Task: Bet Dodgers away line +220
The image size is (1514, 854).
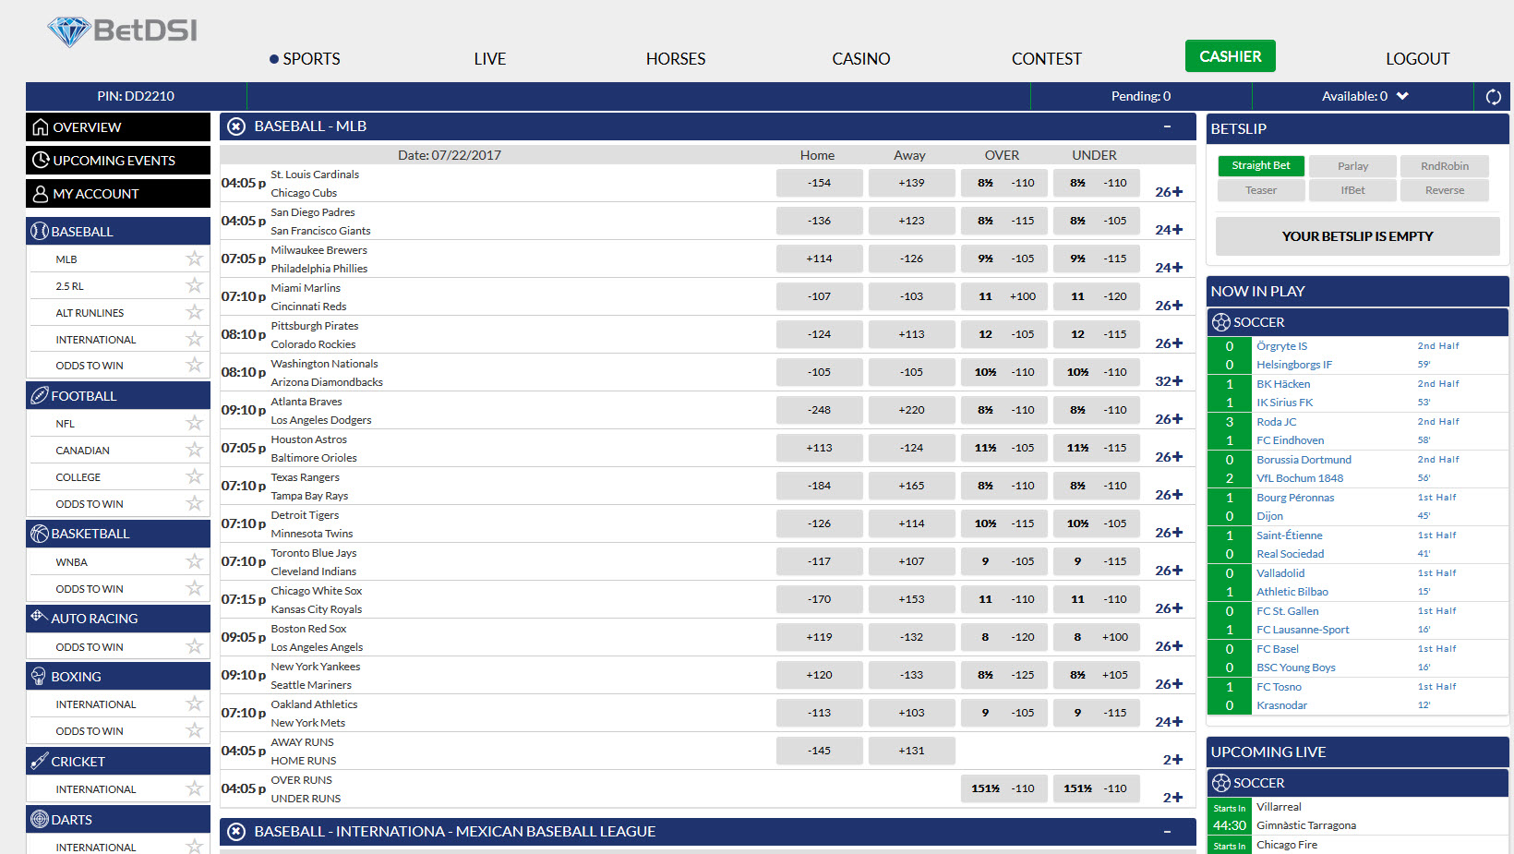Action: (x=911, y=410)
